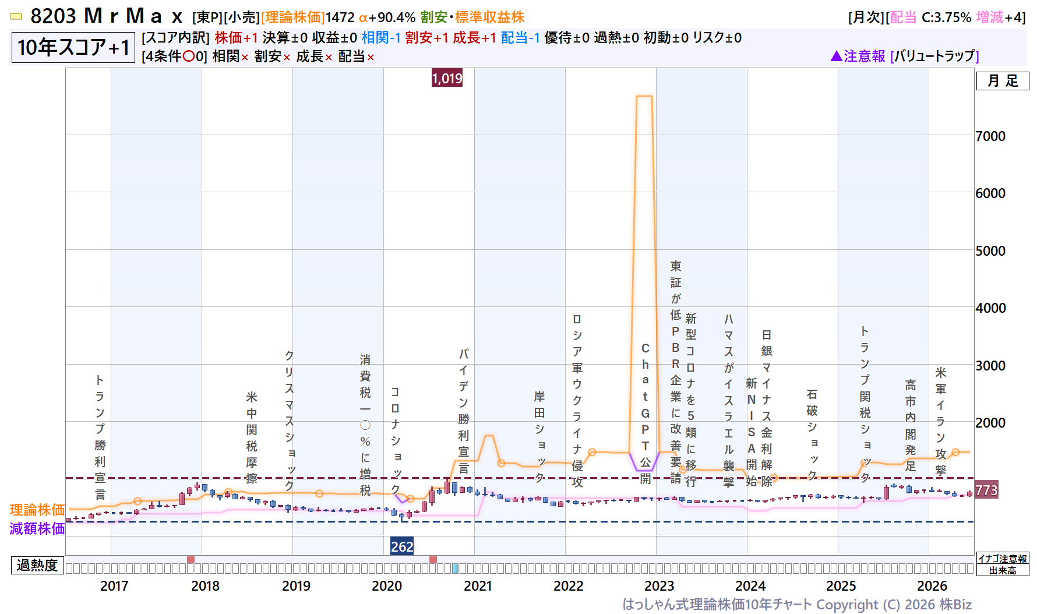Click the 出来高 volume label

coord(1003,570)
